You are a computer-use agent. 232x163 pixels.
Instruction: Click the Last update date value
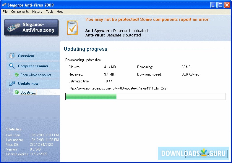coord(44,140)
